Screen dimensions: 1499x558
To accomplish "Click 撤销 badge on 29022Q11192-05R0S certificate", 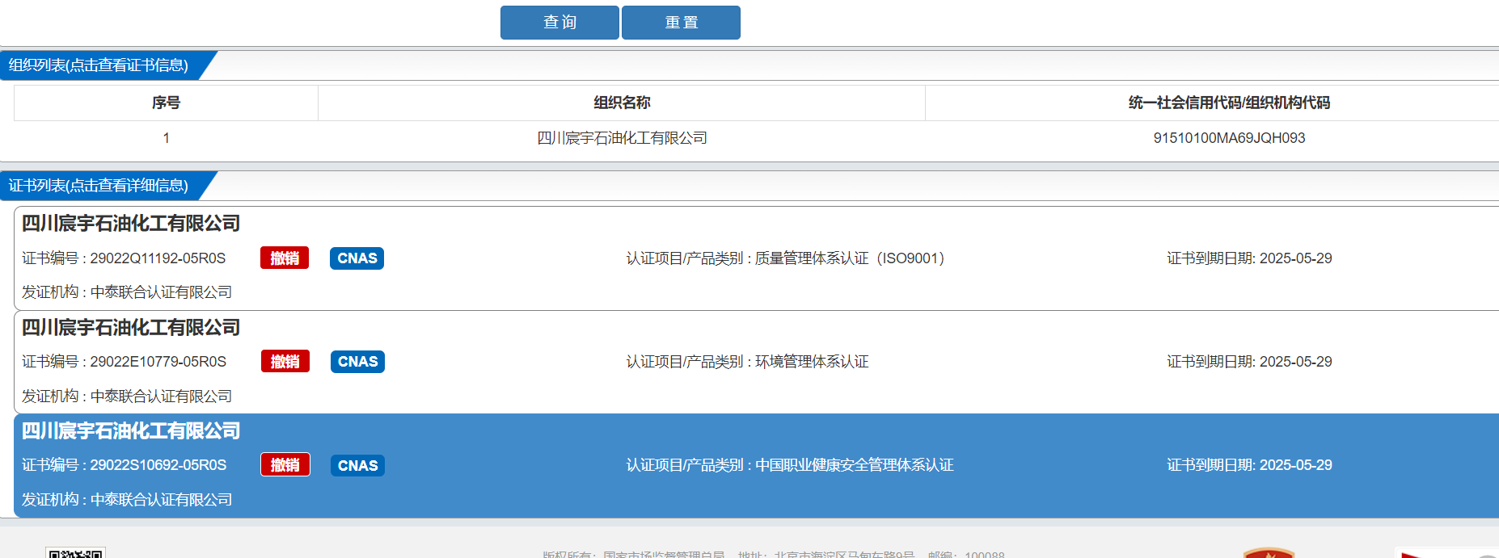I will click(285, 258).
